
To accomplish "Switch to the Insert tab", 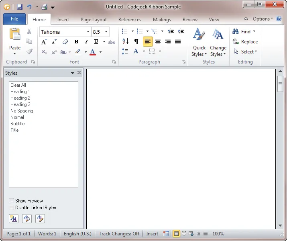I will point(63,20).
